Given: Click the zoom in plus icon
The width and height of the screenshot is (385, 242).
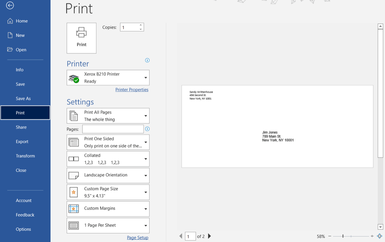Looking at the screenshot, I should [x=372, y=236].
